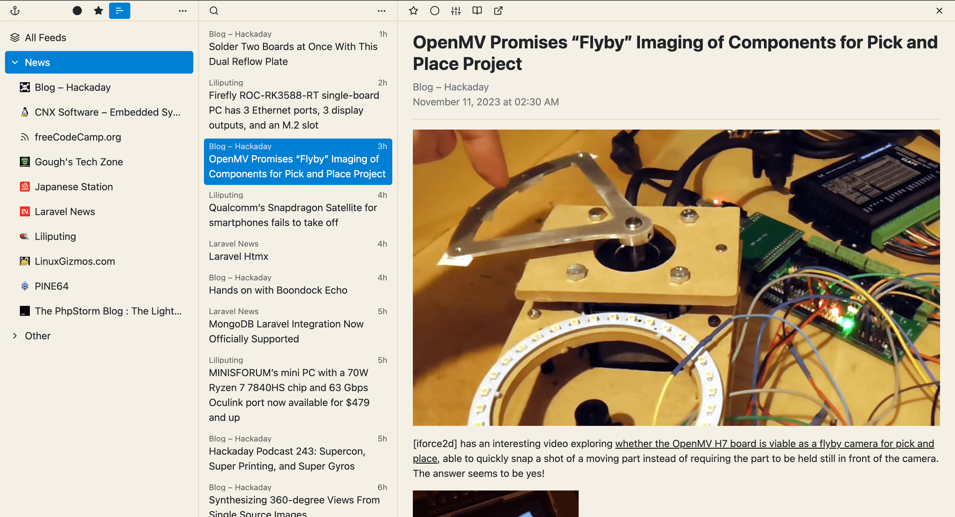
Task: Show unread articles with filled circle filter
Action: (77, 11)
